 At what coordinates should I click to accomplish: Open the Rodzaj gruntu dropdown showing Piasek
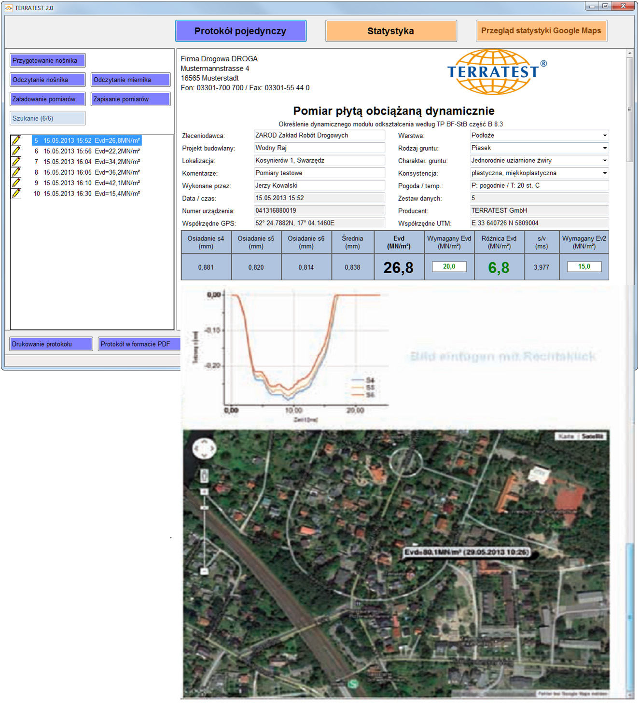[605, 148]
